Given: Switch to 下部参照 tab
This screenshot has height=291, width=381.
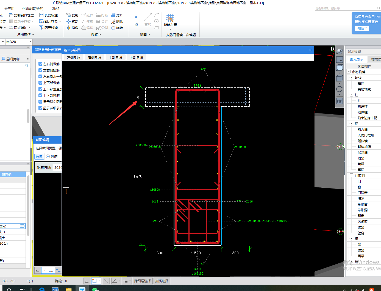Looking at the screenshot, I should click(x=136, y=57).
